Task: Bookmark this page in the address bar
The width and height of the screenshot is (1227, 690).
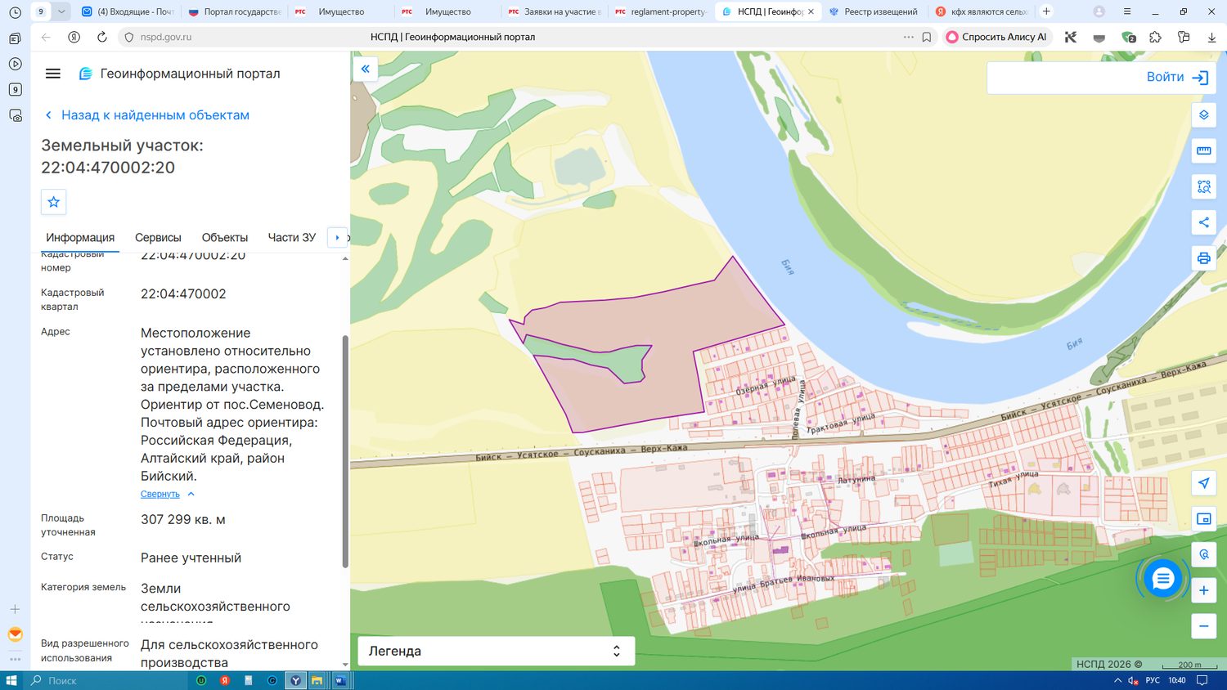Action: (x=927, y=37)
